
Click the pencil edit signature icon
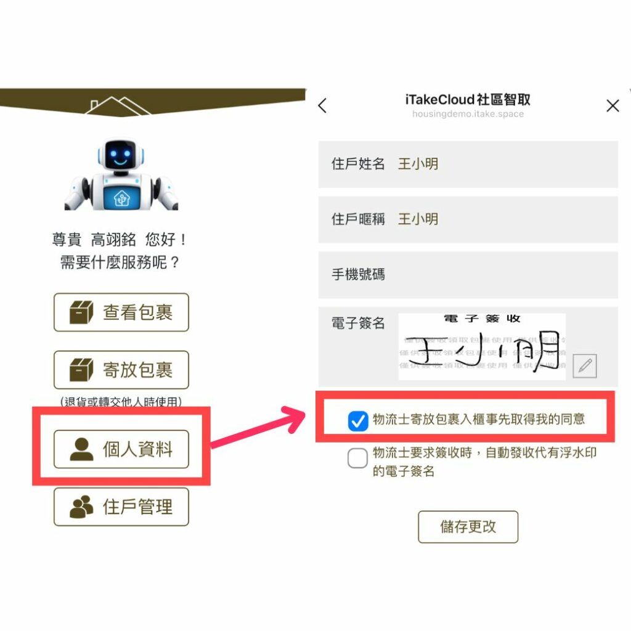(584, 366)
